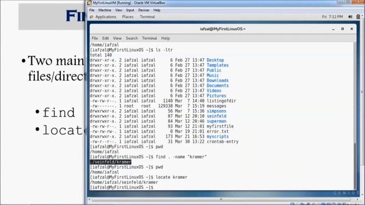The width and height of the screenshot is (365, 205).
Task: Click the listingofdir file name
Action: [221, 101]
